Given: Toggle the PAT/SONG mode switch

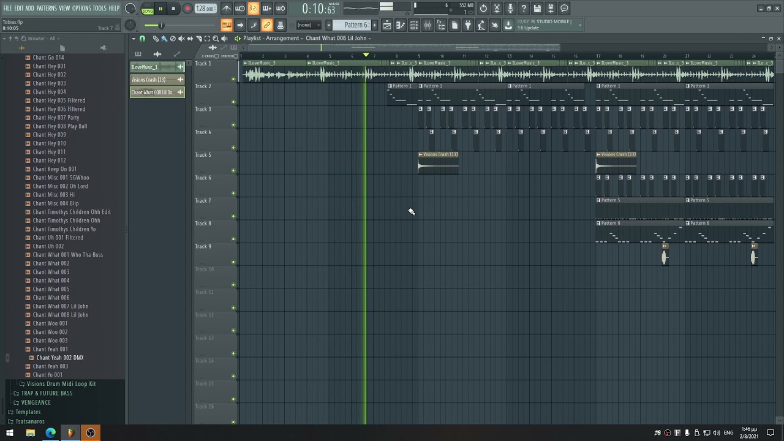Looking at the screenshot, I should click(148, 9).
